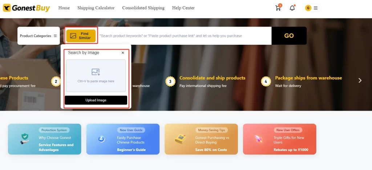Click the black Upload Image button
Viewport: 372px width, 170px height.
pos(96,100)
